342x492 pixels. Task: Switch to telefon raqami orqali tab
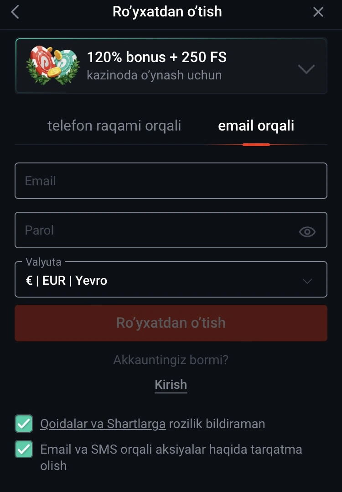coord(114,126)
